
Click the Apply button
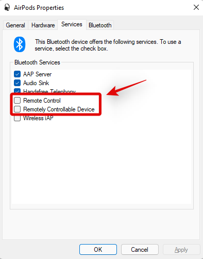pyautogui.click(x=181, y=249)
